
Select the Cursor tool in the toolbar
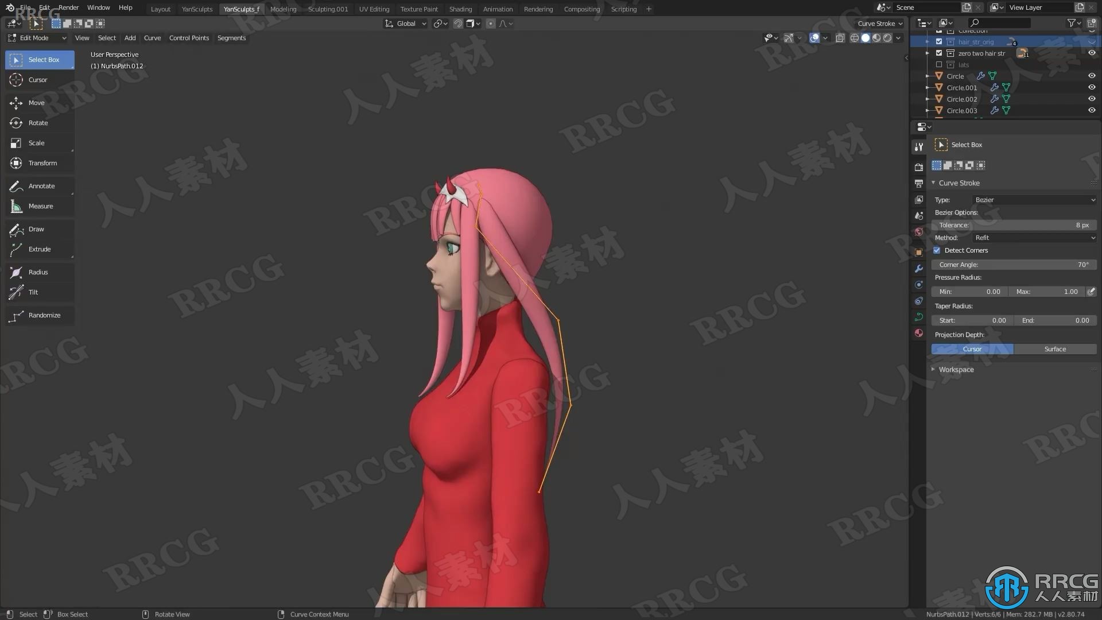pyautogui.click(x=40, y=80)
